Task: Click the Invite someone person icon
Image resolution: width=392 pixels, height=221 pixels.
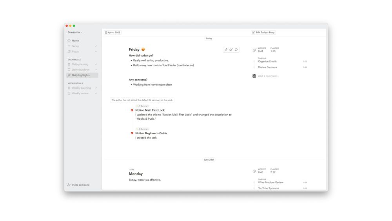Action: tap(69, 185)
